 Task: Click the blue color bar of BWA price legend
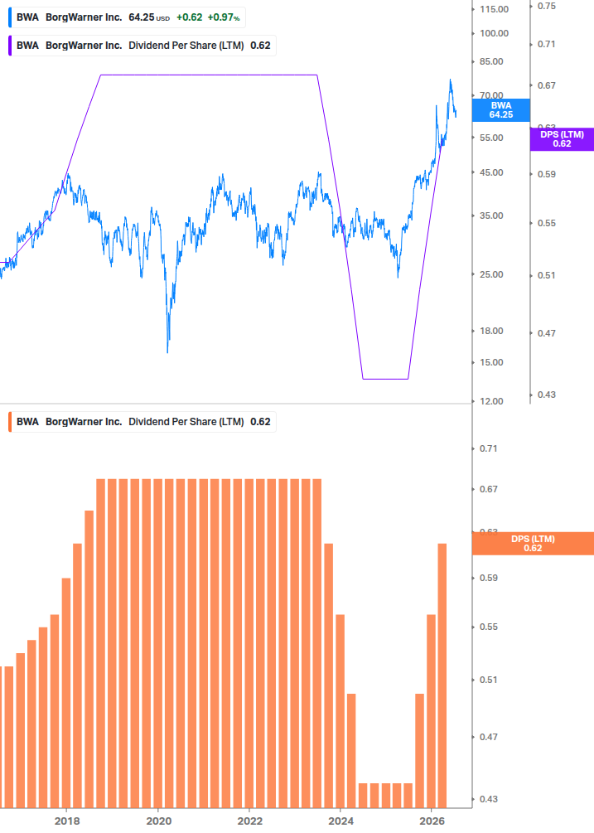tap(10, 17)
